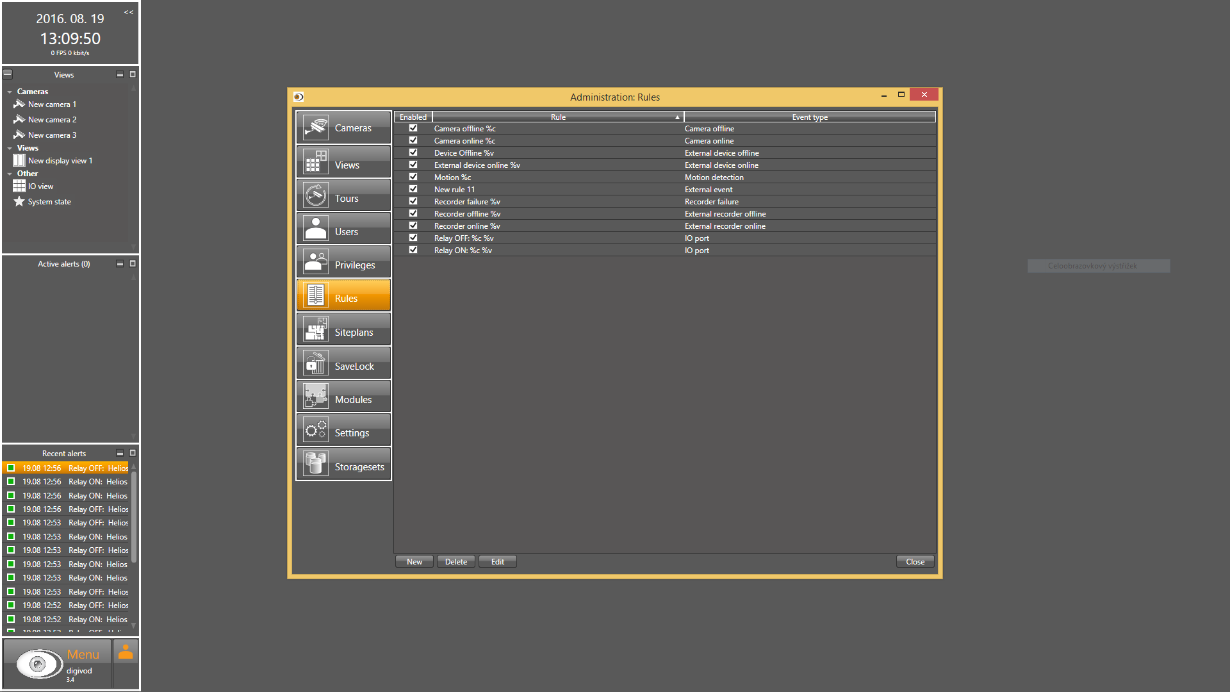Viewport: 1230px width, 692px height.
Task: Switch to the Settings section
Action: (343, 431)
